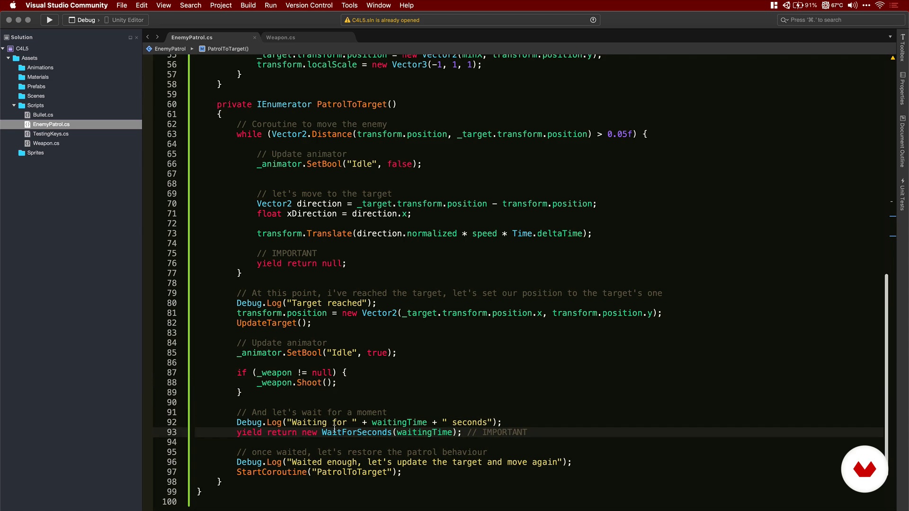
Task: Open the Apple menu
Action: click(x=13, y=5)
